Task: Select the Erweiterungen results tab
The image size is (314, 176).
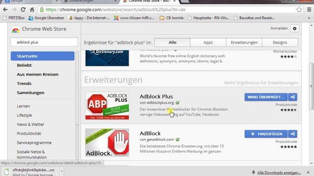Action: point(244,43)
